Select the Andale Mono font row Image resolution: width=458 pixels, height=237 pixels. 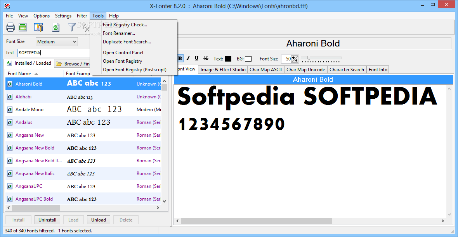click(x=83, y=110)
